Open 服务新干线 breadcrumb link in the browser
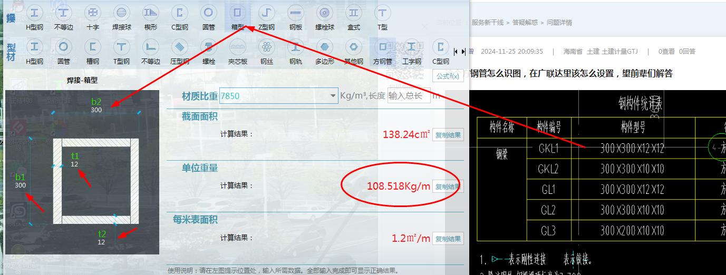This screenshot has height=275, width=726. tap(488, 23)
